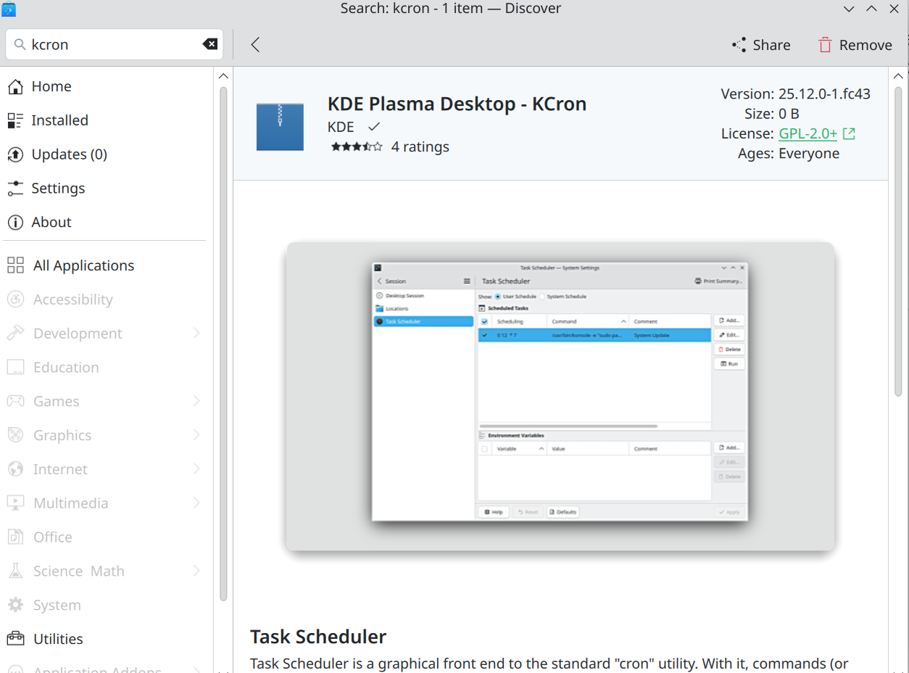Open the Installed applications list

point(59,120)
